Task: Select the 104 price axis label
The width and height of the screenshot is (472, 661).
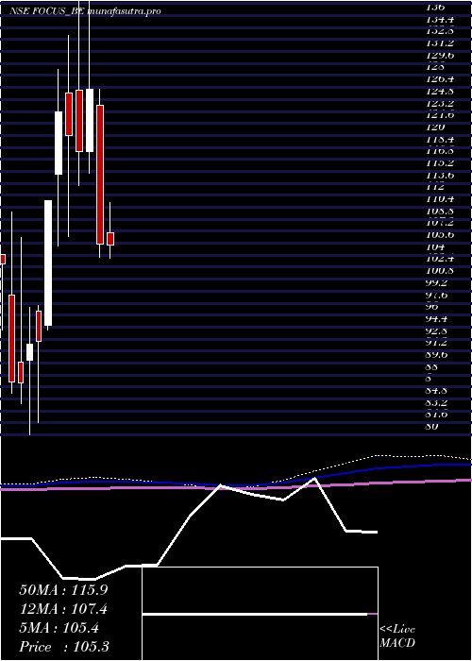Action: [x=434, y=246]
